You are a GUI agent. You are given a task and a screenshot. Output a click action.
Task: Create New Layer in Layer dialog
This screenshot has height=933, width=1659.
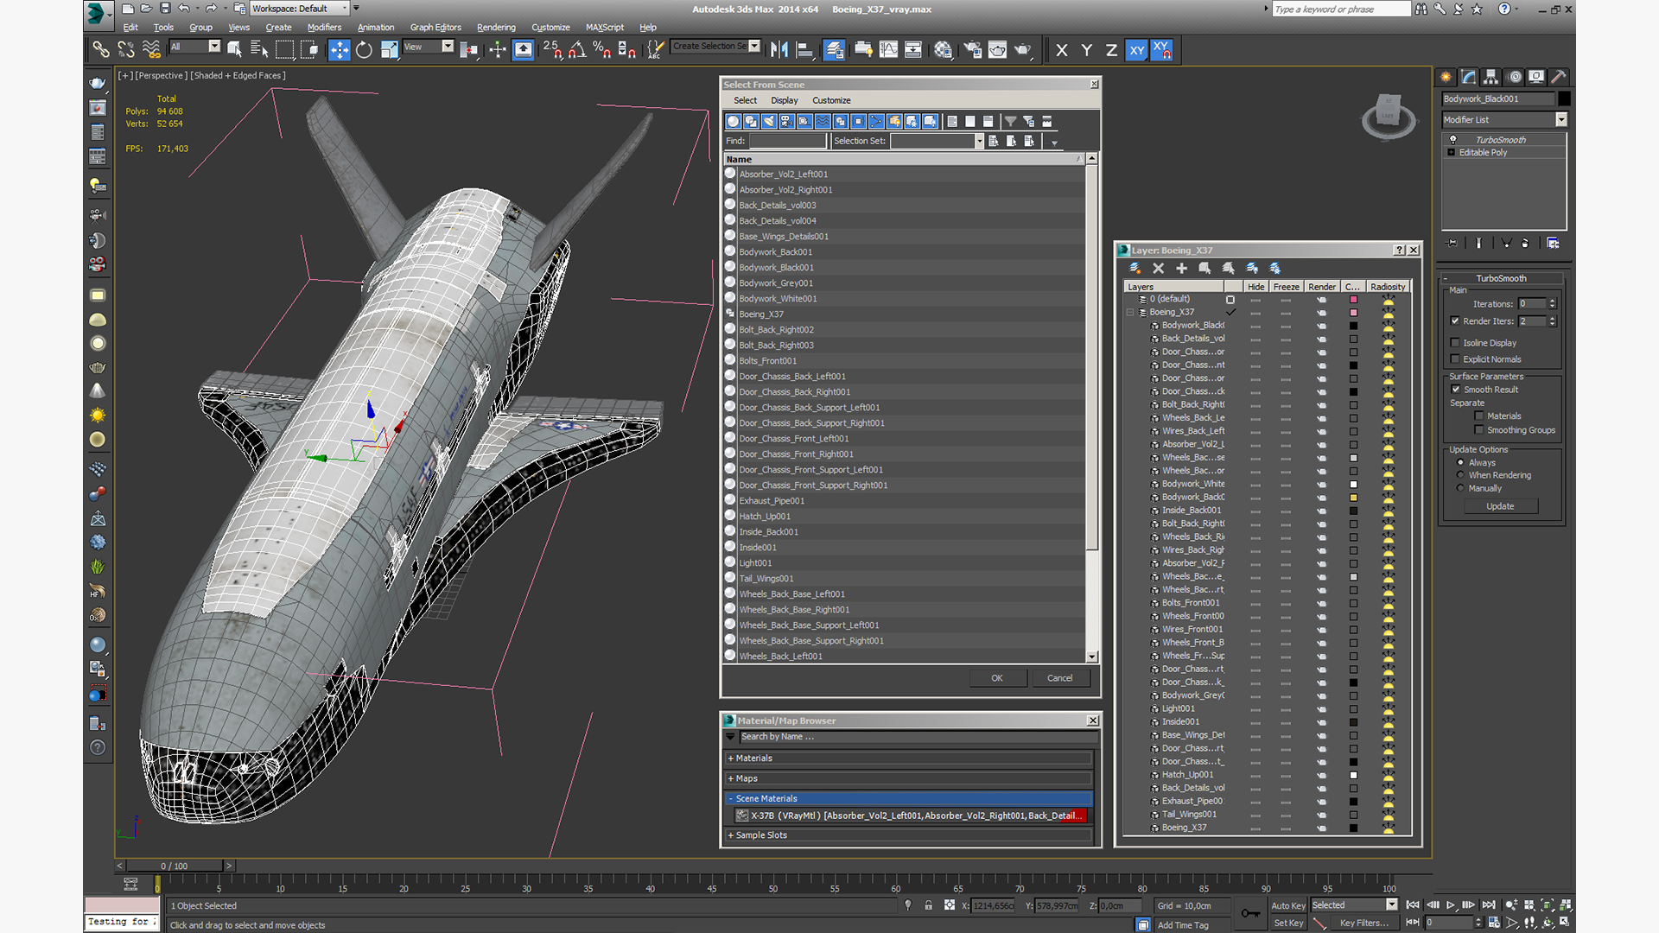coord(1135,269)
